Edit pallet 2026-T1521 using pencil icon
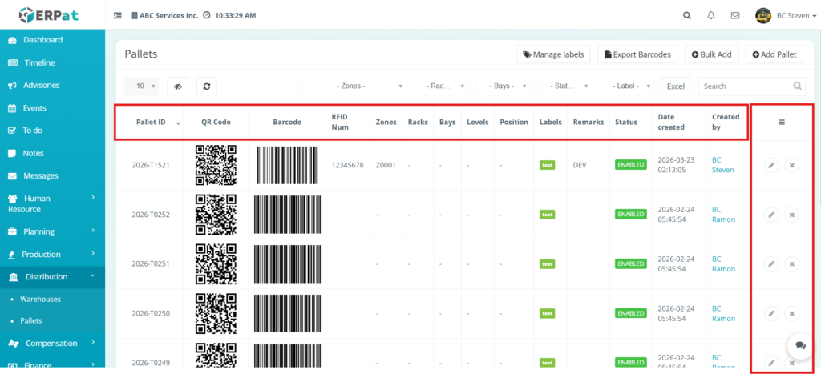821x374 pixels. tap(770, 165)
